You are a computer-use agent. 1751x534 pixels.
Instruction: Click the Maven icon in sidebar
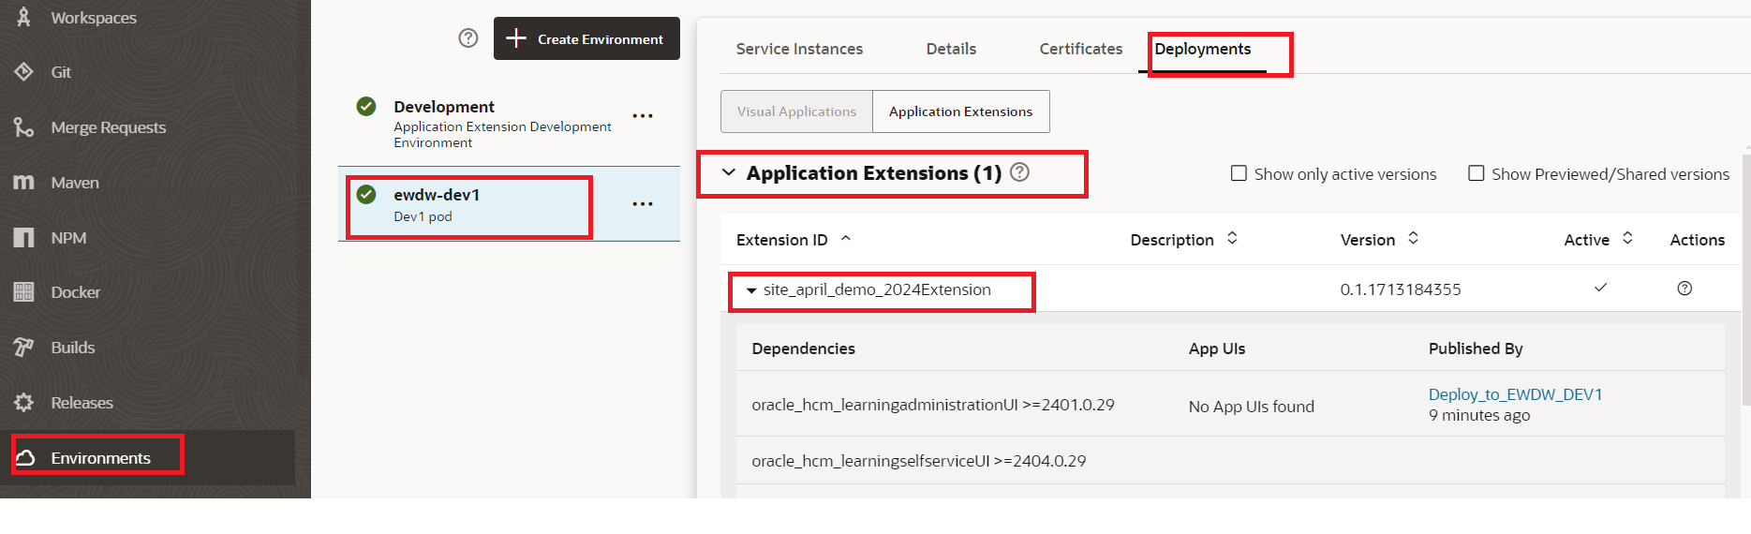(23, 182)
